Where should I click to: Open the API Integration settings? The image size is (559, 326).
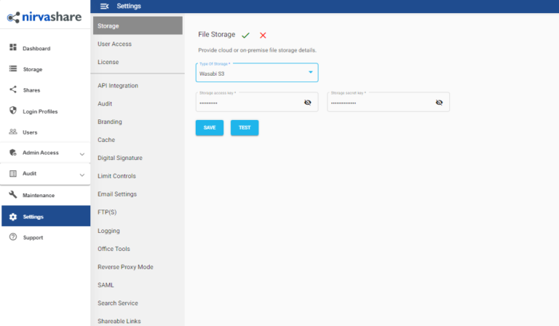tap(118, 86)
